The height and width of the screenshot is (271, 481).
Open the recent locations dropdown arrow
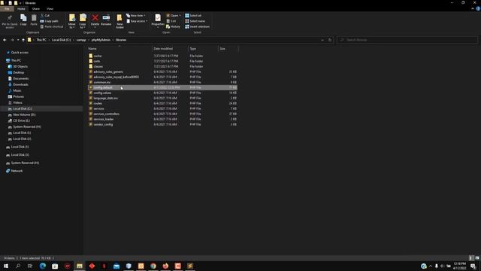tap(18, 40)
